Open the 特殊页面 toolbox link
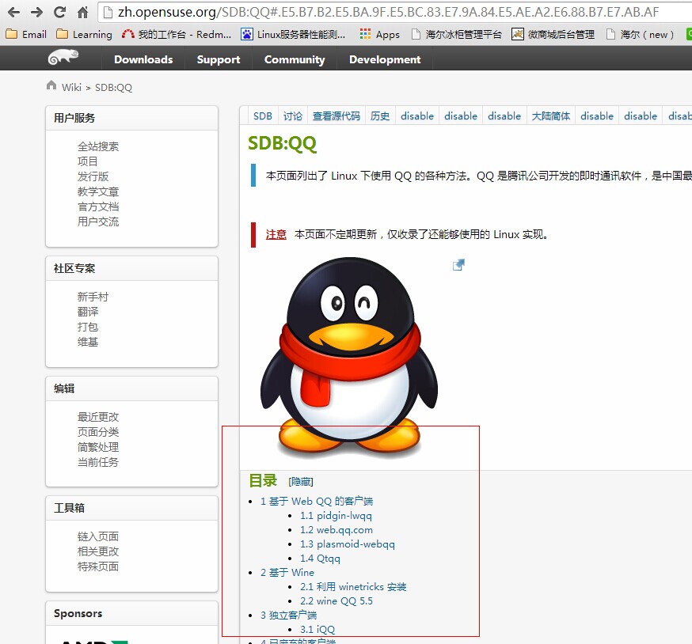 [98, 566]
